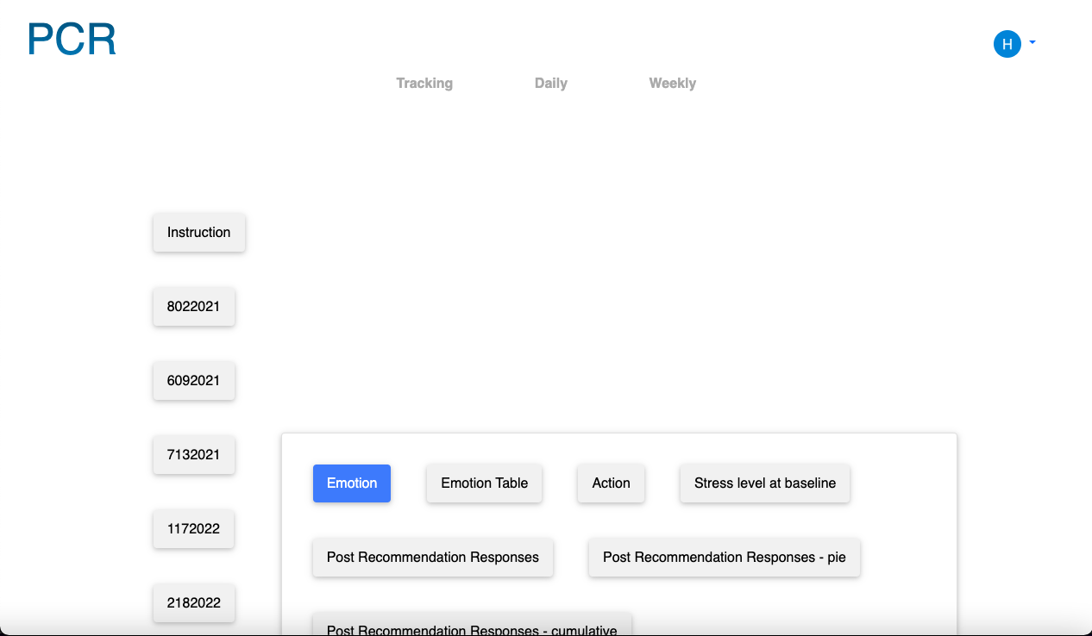
Task: Open Post Recommendation Responses - cumulative
Action: [x=472, y=624]
